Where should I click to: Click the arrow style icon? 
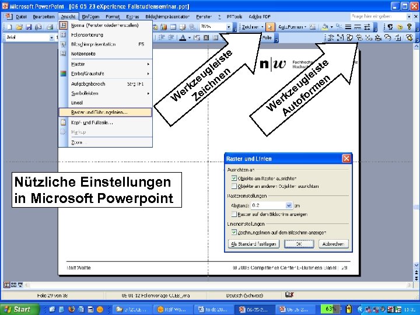(367, 27)
